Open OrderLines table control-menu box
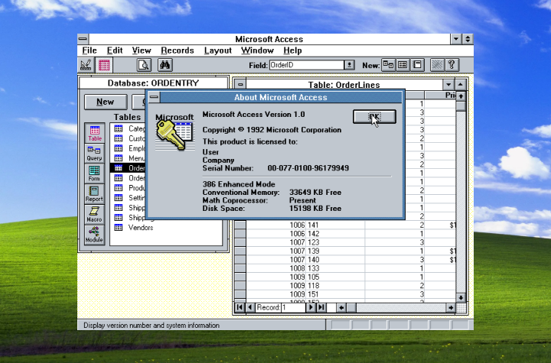Viewport: 551px width, 363px height. [240, 85]
